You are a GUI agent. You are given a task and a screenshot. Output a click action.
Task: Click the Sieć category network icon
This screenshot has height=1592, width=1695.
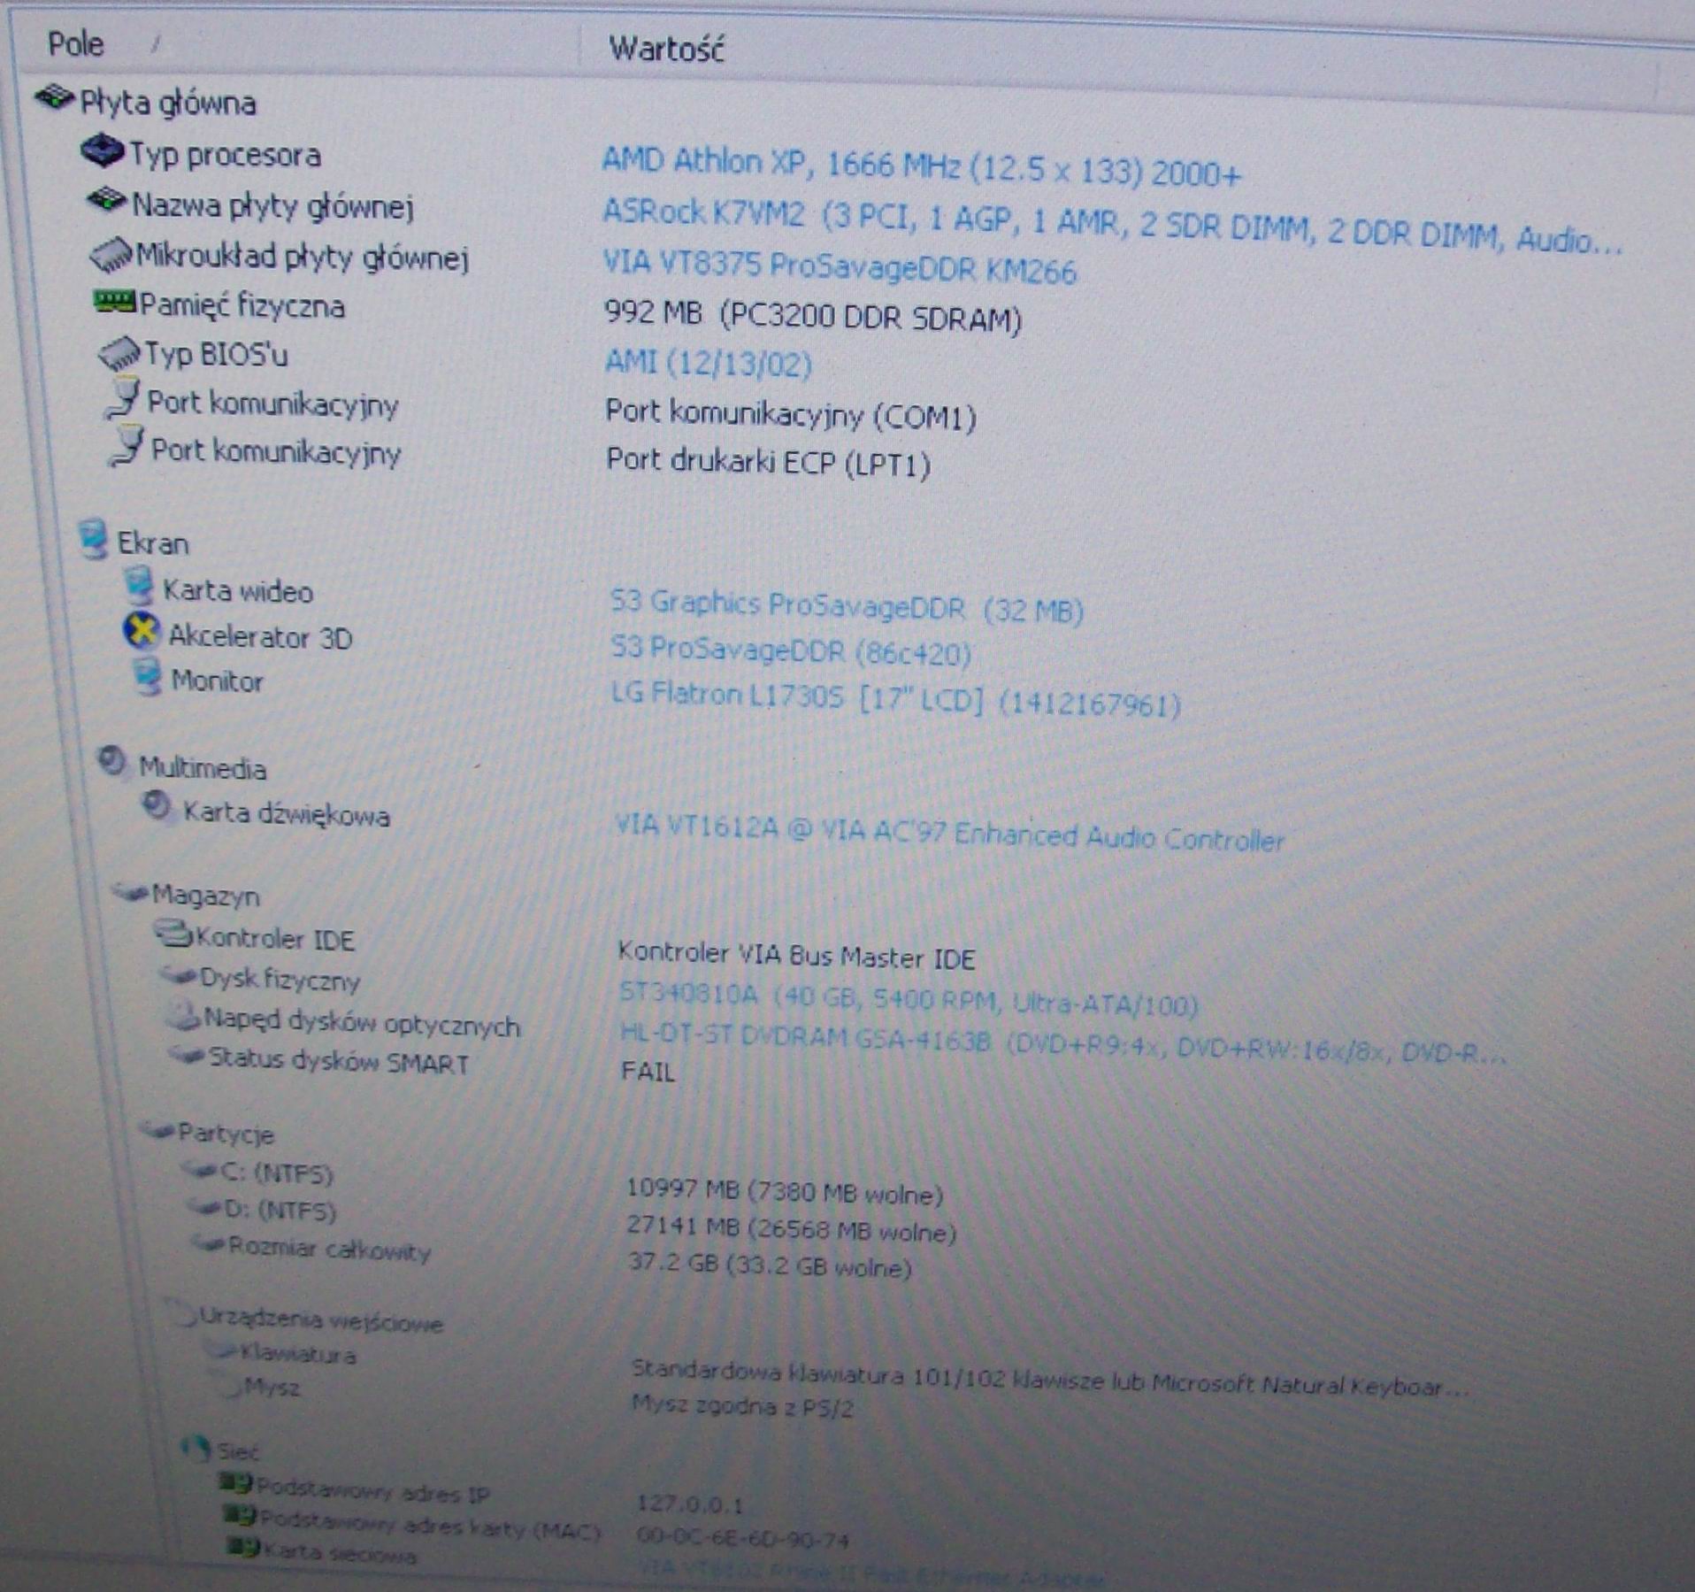point(195,1448)
